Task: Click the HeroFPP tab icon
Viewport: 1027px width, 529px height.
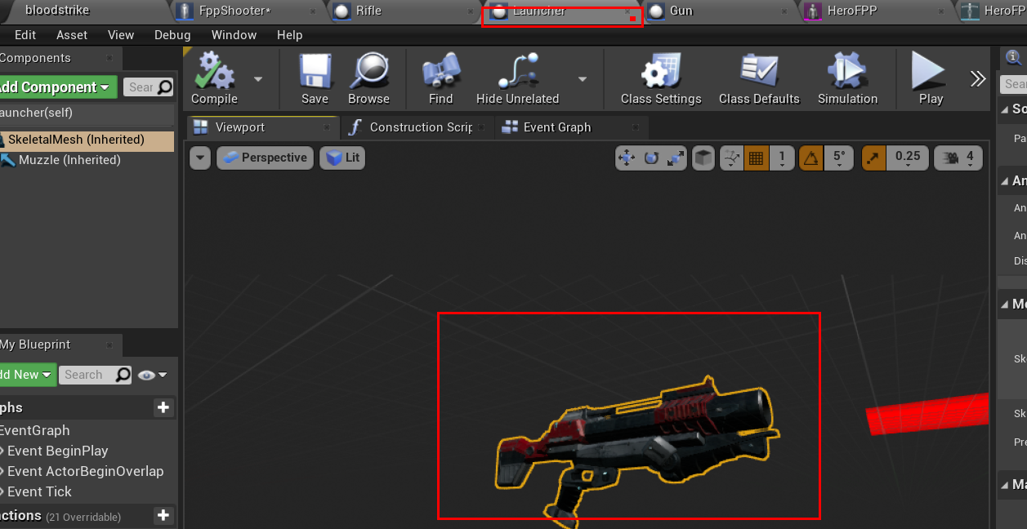Action: [x=812, y=11]
